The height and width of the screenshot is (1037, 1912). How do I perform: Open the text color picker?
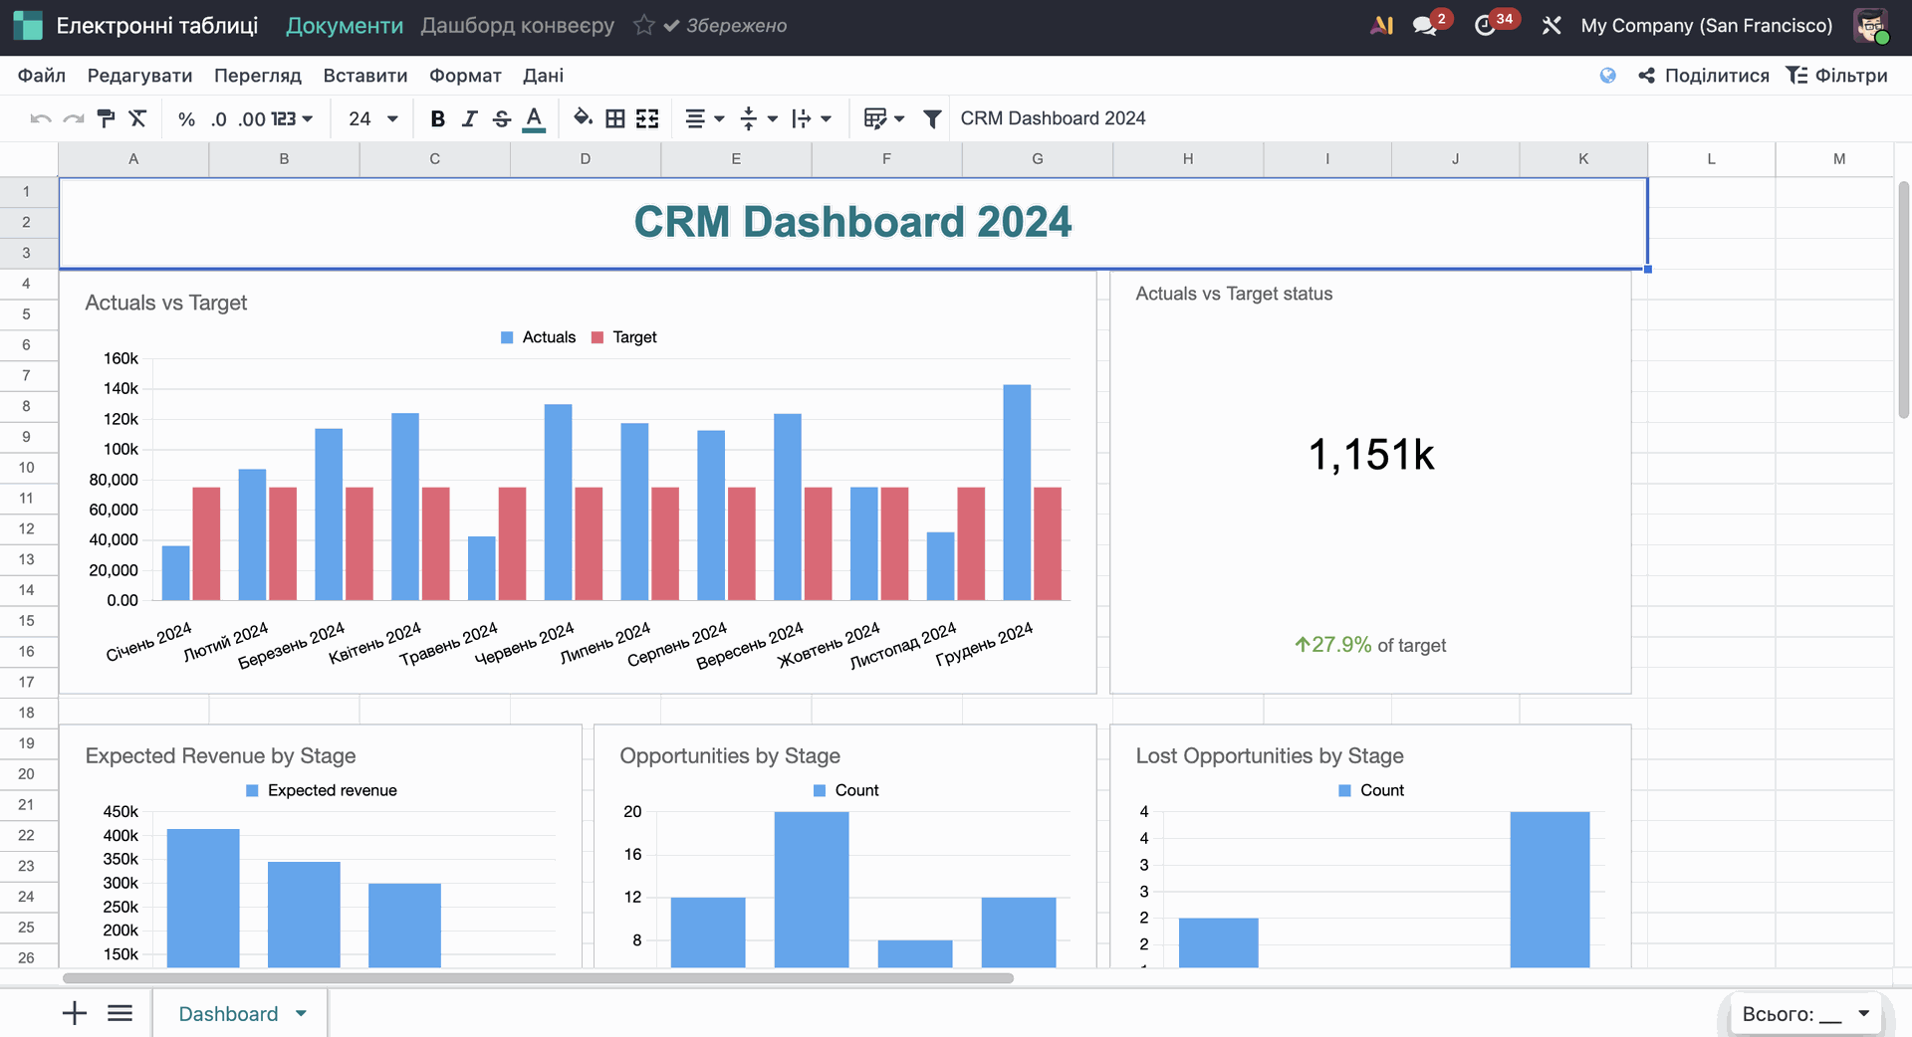click(534, 118)
